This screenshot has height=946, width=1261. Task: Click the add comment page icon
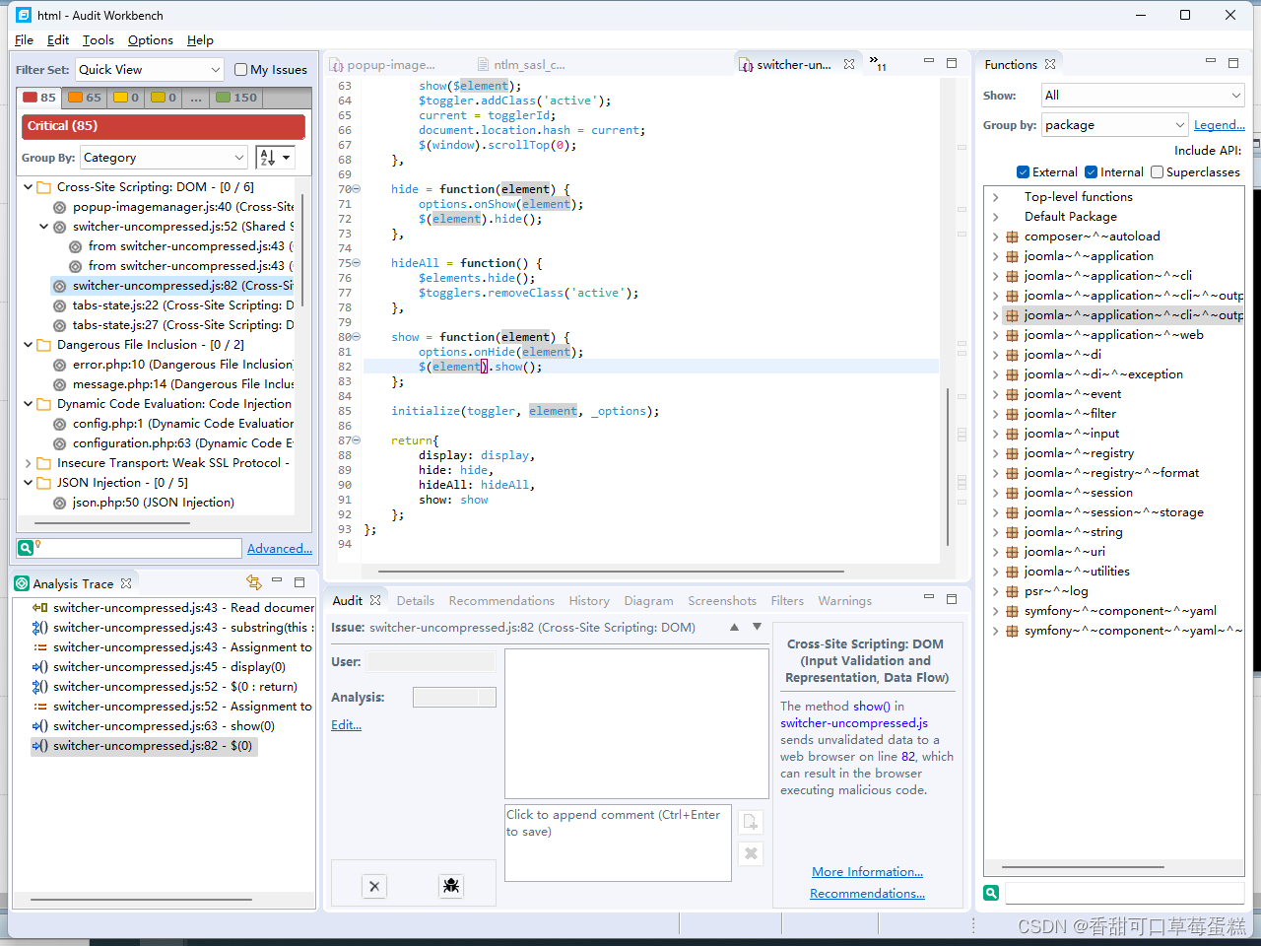tap(751, 822)
